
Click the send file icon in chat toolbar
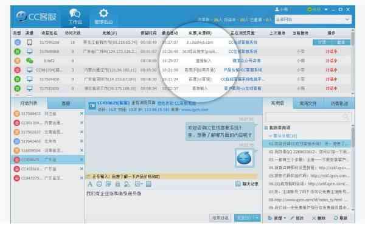[x=118, y=184]
